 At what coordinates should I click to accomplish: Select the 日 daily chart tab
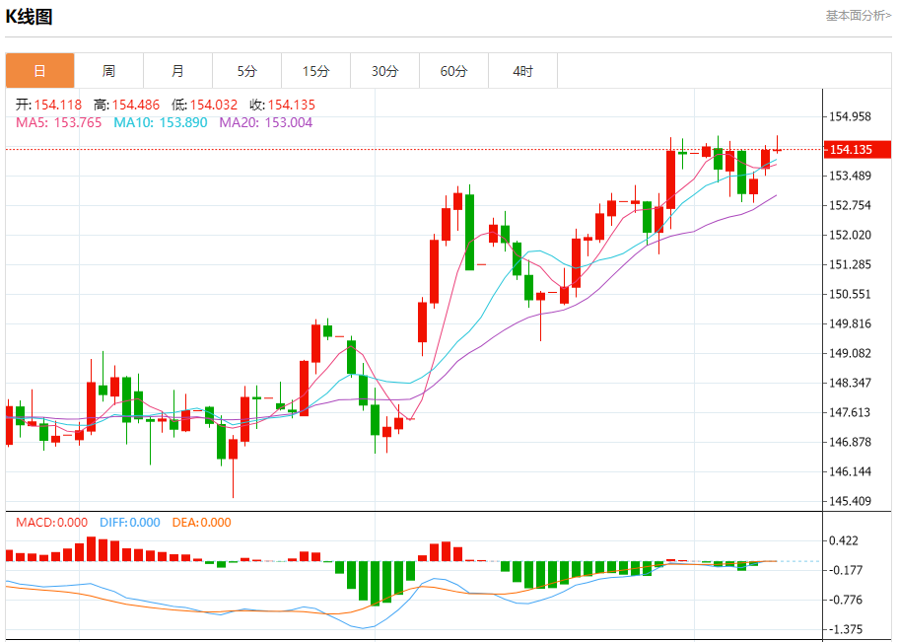(x=39, y=71)
